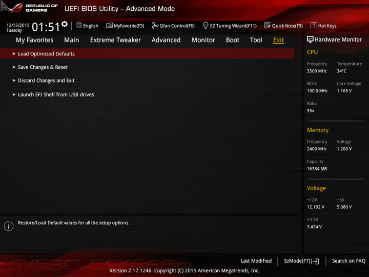Switch to the Monitor tab
The height and width of the screenshot is (277, 369).
pyautogui.click(x=203, y=40)
